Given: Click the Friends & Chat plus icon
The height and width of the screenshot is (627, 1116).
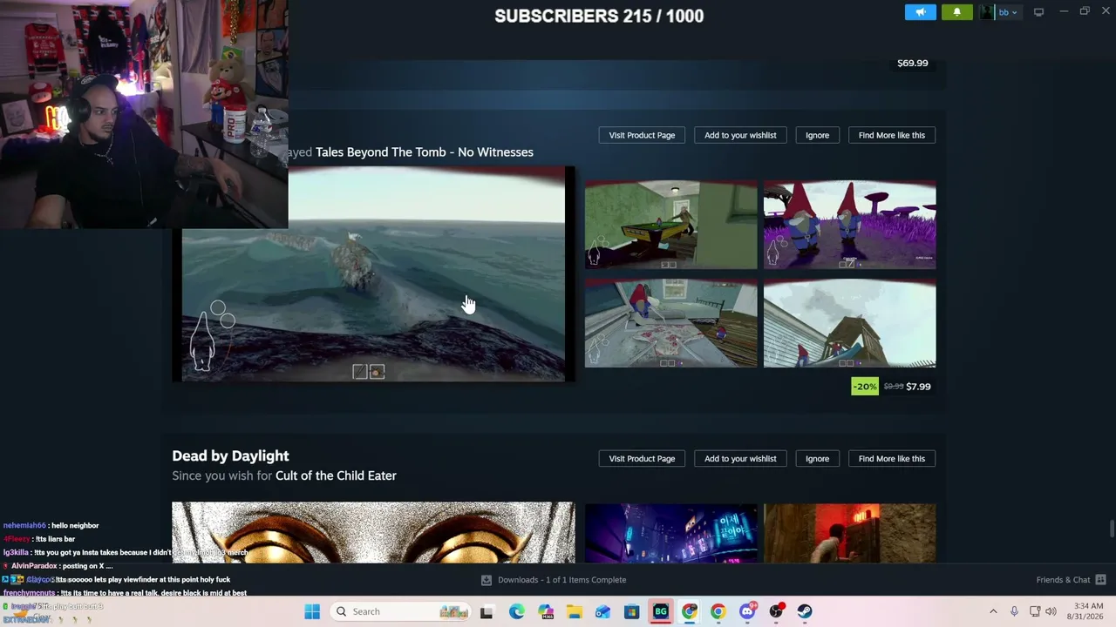Looking at the screenshot, I should point(1100,580).
